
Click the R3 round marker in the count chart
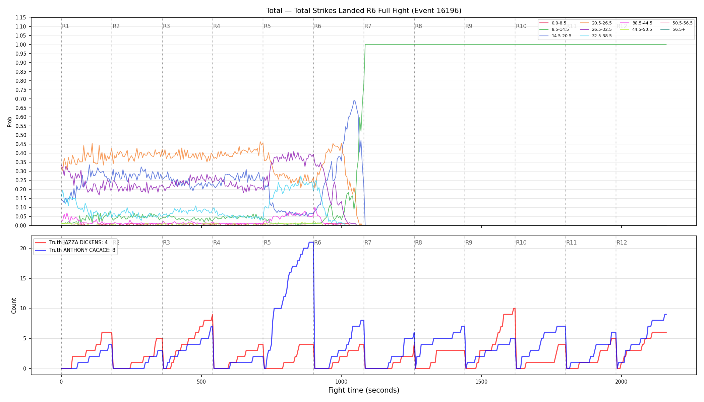click(166, 243)
